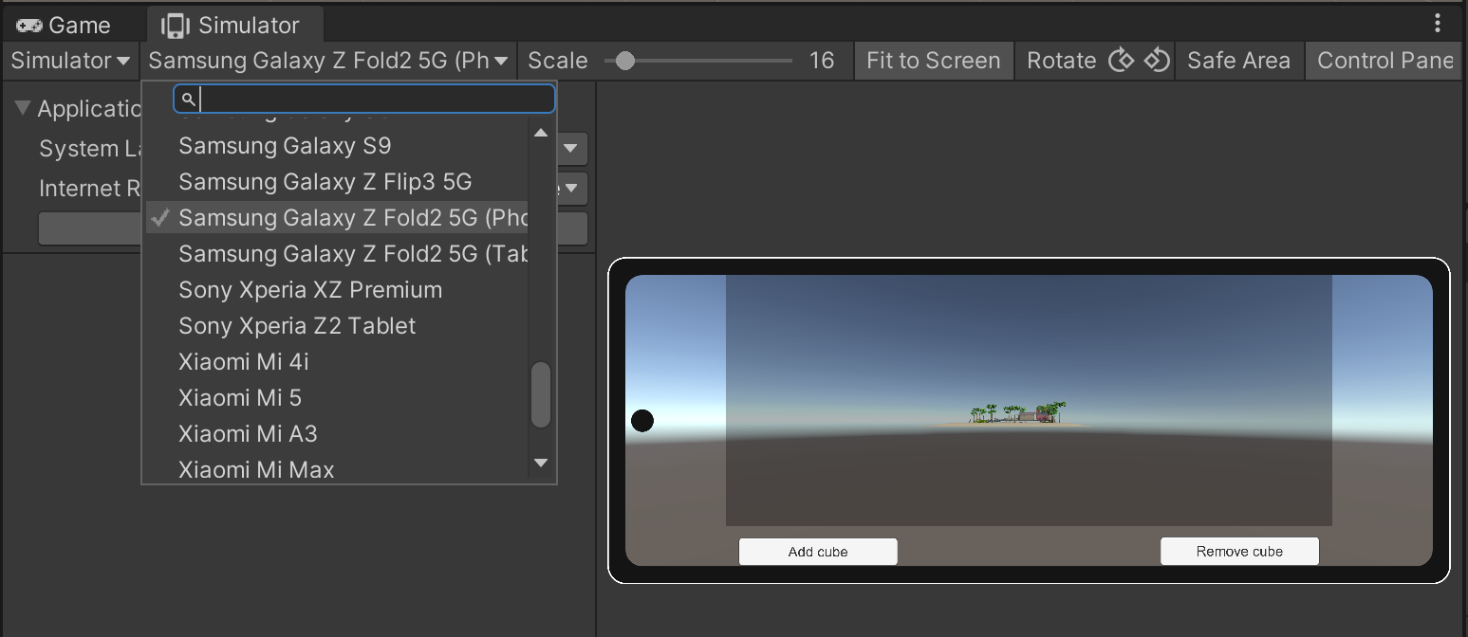Click the device list scroll down arrow
This screenshot has width=1468, height=637.
(x=541, y=463)
